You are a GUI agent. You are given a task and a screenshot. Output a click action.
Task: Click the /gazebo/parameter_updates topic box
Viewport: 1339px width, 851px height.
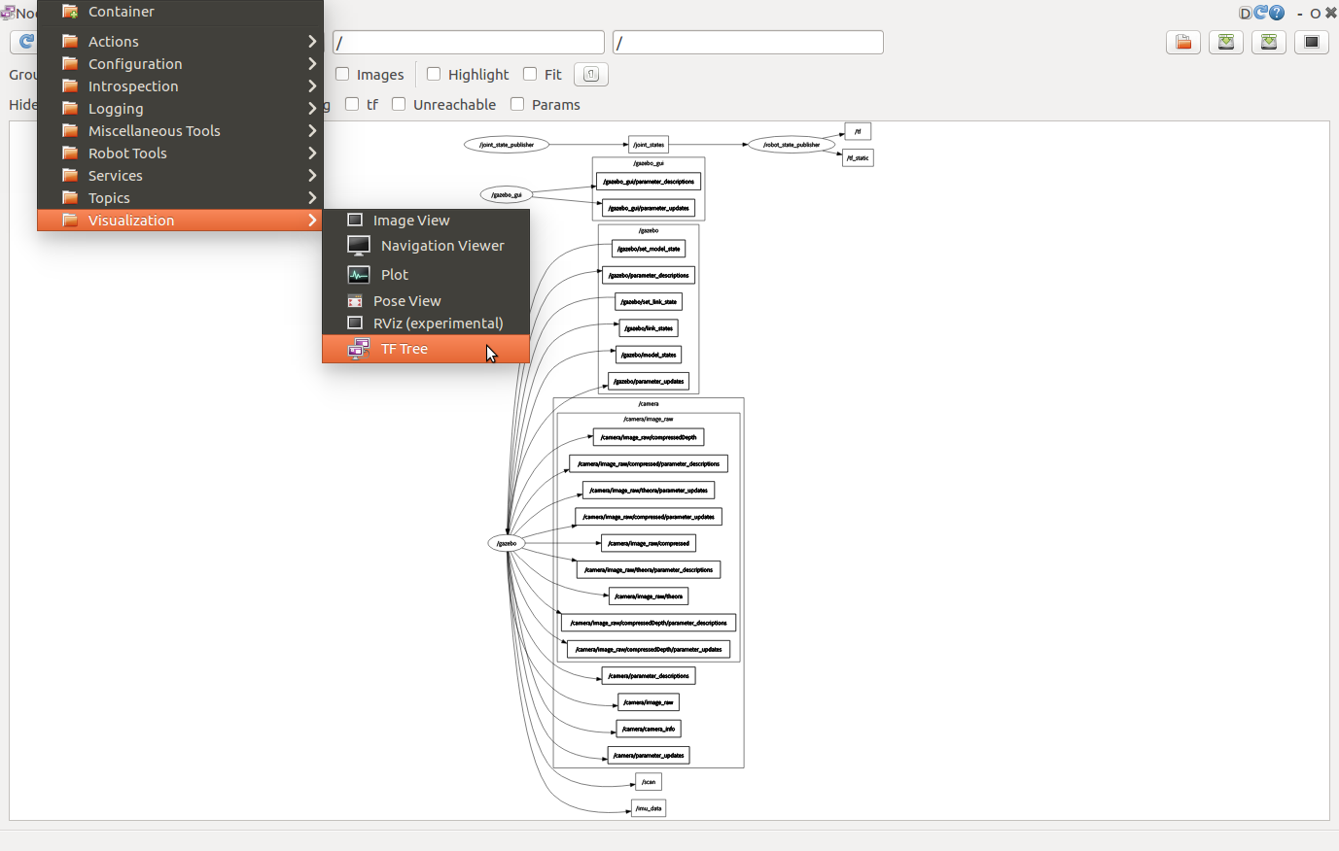click(x=649, y=381)
